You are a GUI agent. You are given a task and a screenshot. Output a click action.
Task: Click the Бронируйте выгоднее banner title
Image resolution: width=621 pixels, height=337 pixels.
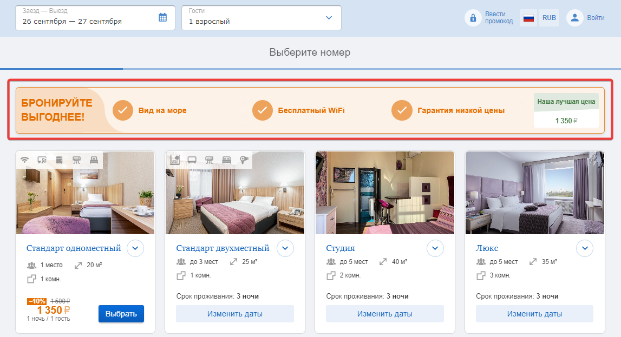point(57,110)
